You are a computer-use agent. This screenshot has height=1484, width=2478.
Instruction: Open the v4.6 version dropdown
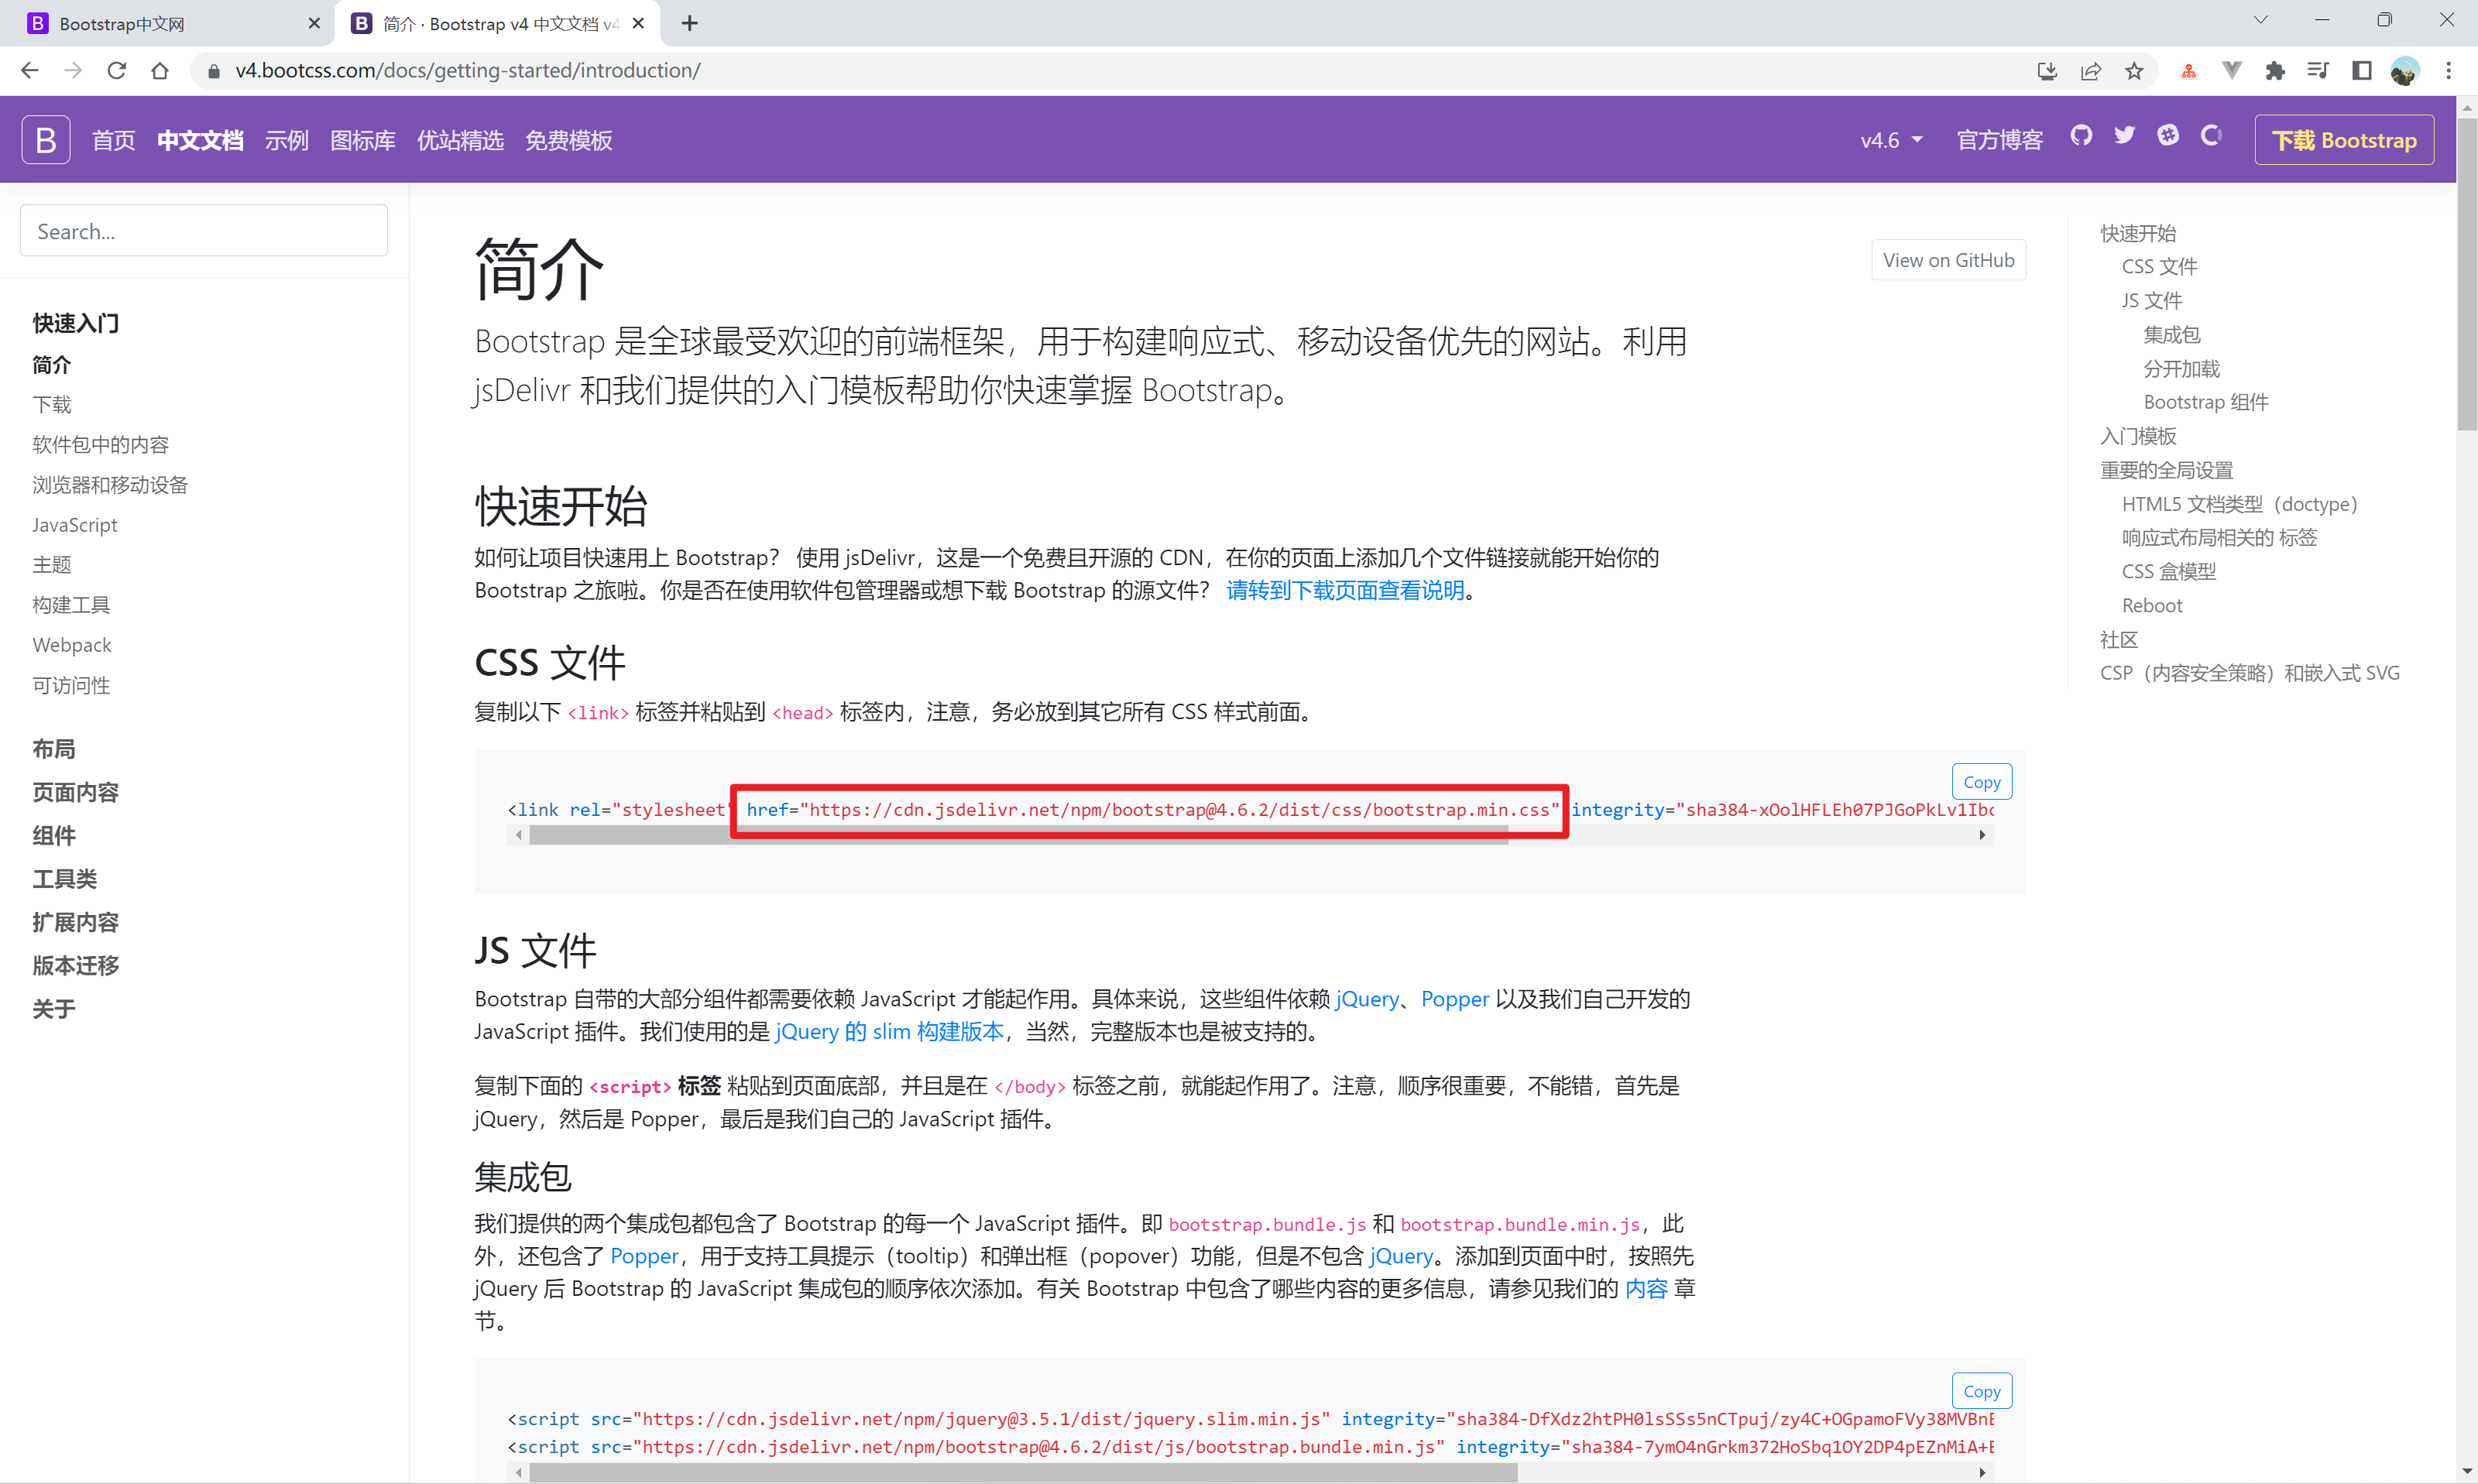[1889, 139]
